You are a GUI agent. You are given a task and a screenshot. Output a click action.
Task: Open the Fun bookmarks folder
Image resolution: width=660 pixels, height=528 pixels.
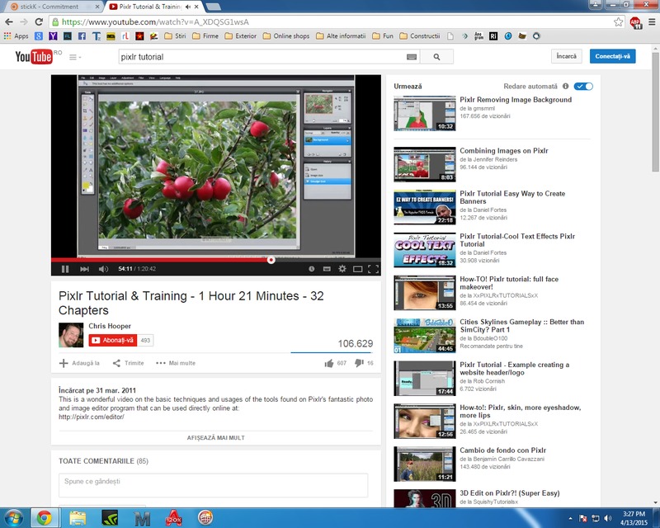pyautogui.click(x=383, y=36)
